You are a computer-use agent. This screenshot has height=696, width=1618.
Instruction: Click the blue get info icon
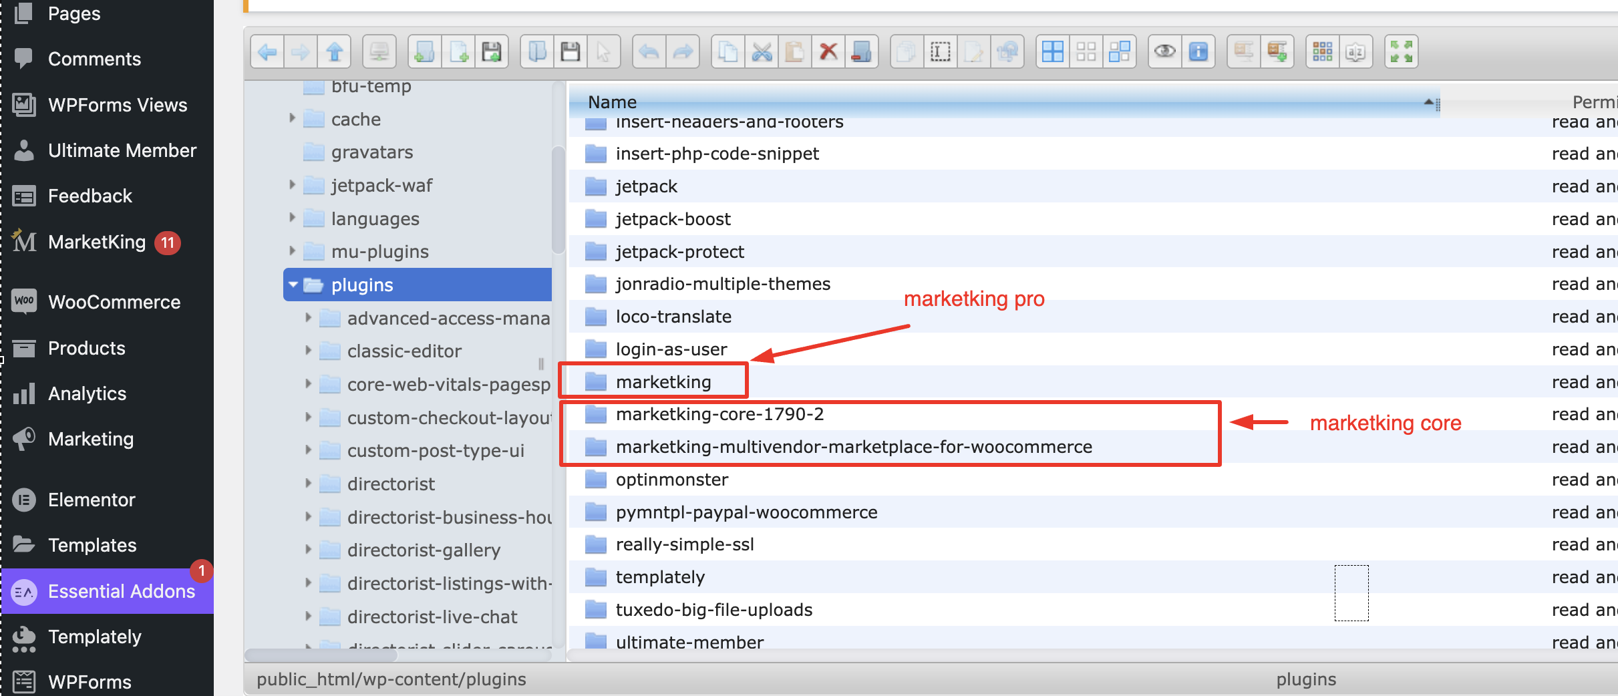[1198, 51]
